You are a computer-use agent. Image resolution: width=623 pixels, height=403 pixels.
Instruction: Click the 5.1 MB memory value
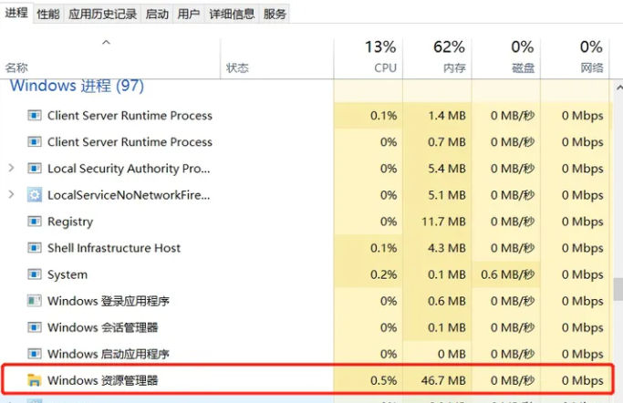pyautogui.click(x=447, y=195)
